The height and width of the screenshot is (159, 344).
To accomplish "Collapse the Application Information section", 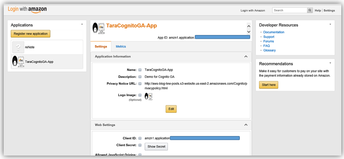I will point(246,56).
